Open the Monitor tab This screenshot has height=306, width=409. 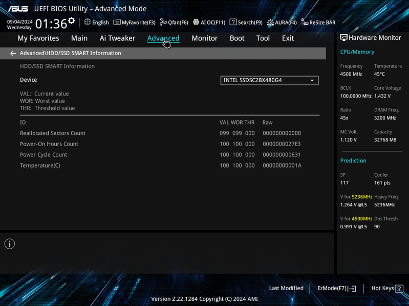[205, 38]
